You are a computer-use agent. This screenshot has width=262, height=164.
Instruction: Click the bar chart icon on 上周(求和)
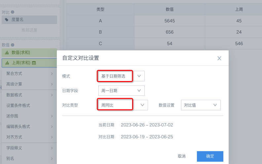click(7, 63)
